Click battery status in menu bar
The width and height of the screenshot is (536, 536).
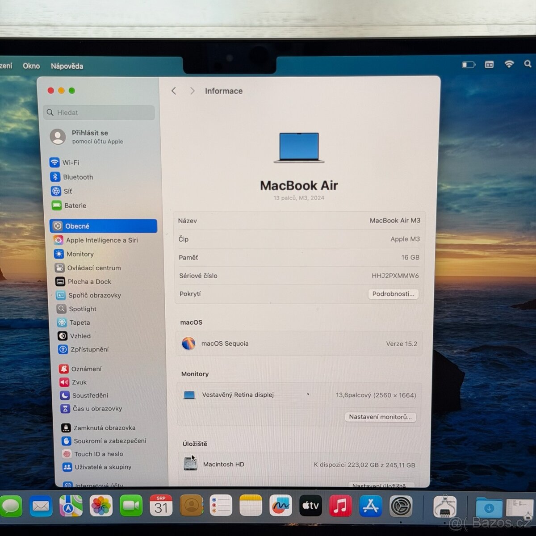[x=468, y=65]
